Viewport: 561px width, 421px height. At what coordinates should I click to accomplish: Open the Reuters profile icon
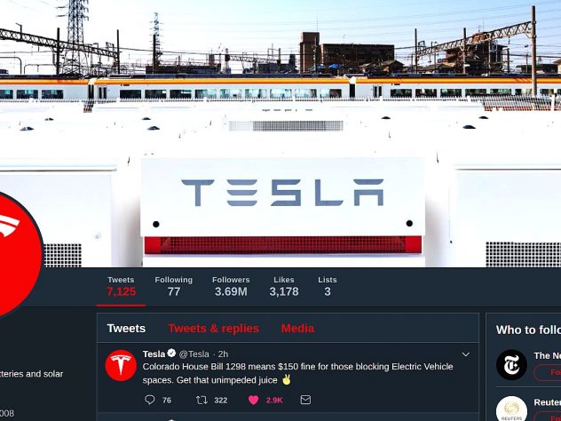pyautogui.click(x=511, y=409)
